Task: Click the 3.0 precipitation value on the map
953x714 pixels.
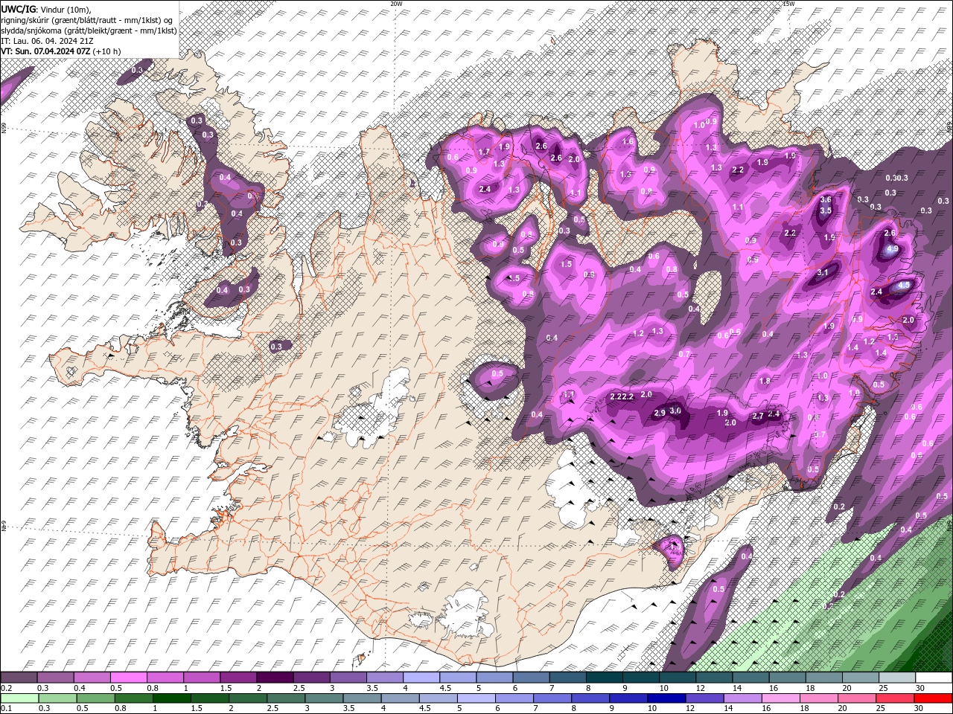Action: tap(675, 411)
